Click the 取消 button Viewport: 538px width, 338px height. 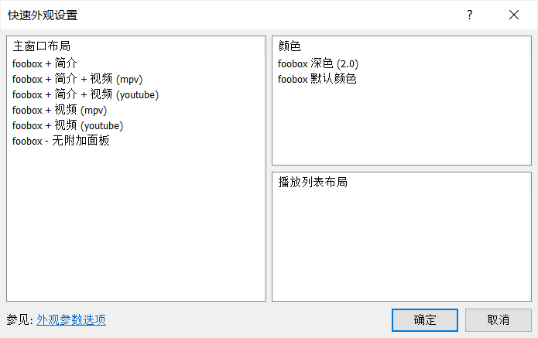(x=499, y=320)
